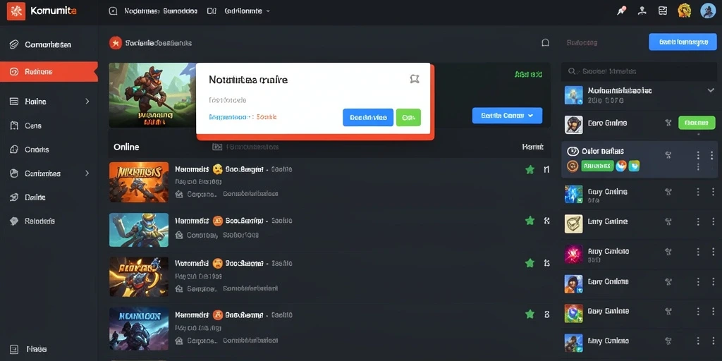Click the list icon beside Holine in the sidebar

tap(14, 102)
